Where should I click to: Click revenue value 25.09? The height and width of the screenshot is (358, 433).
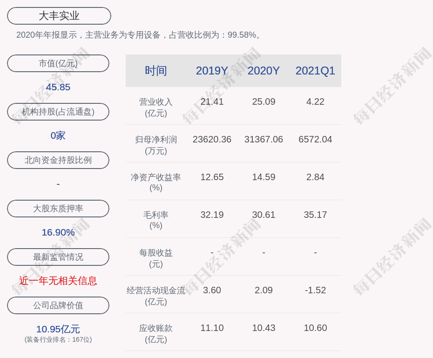(x=264, y=101)
